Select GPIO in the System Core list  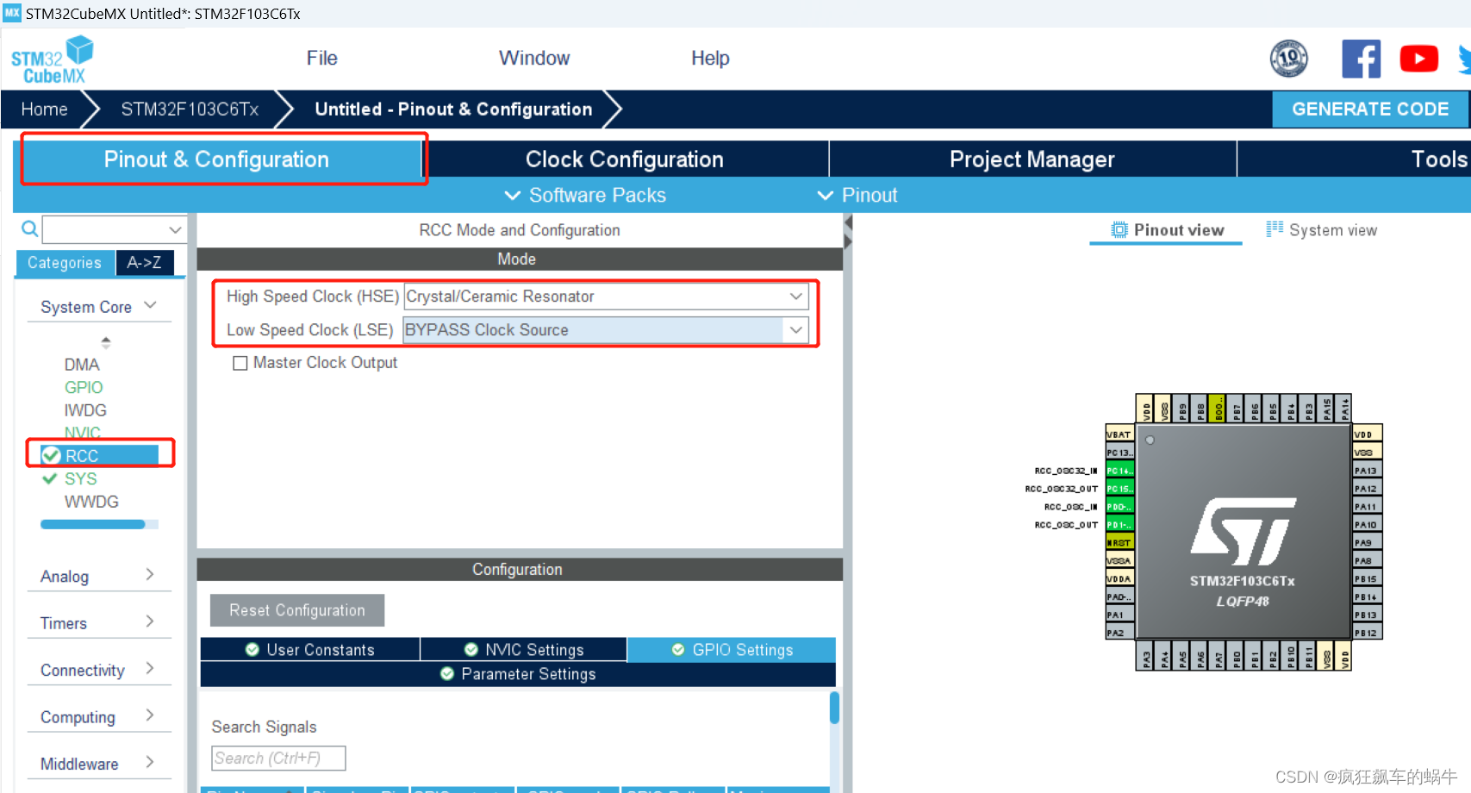click(x=84, y=388)
